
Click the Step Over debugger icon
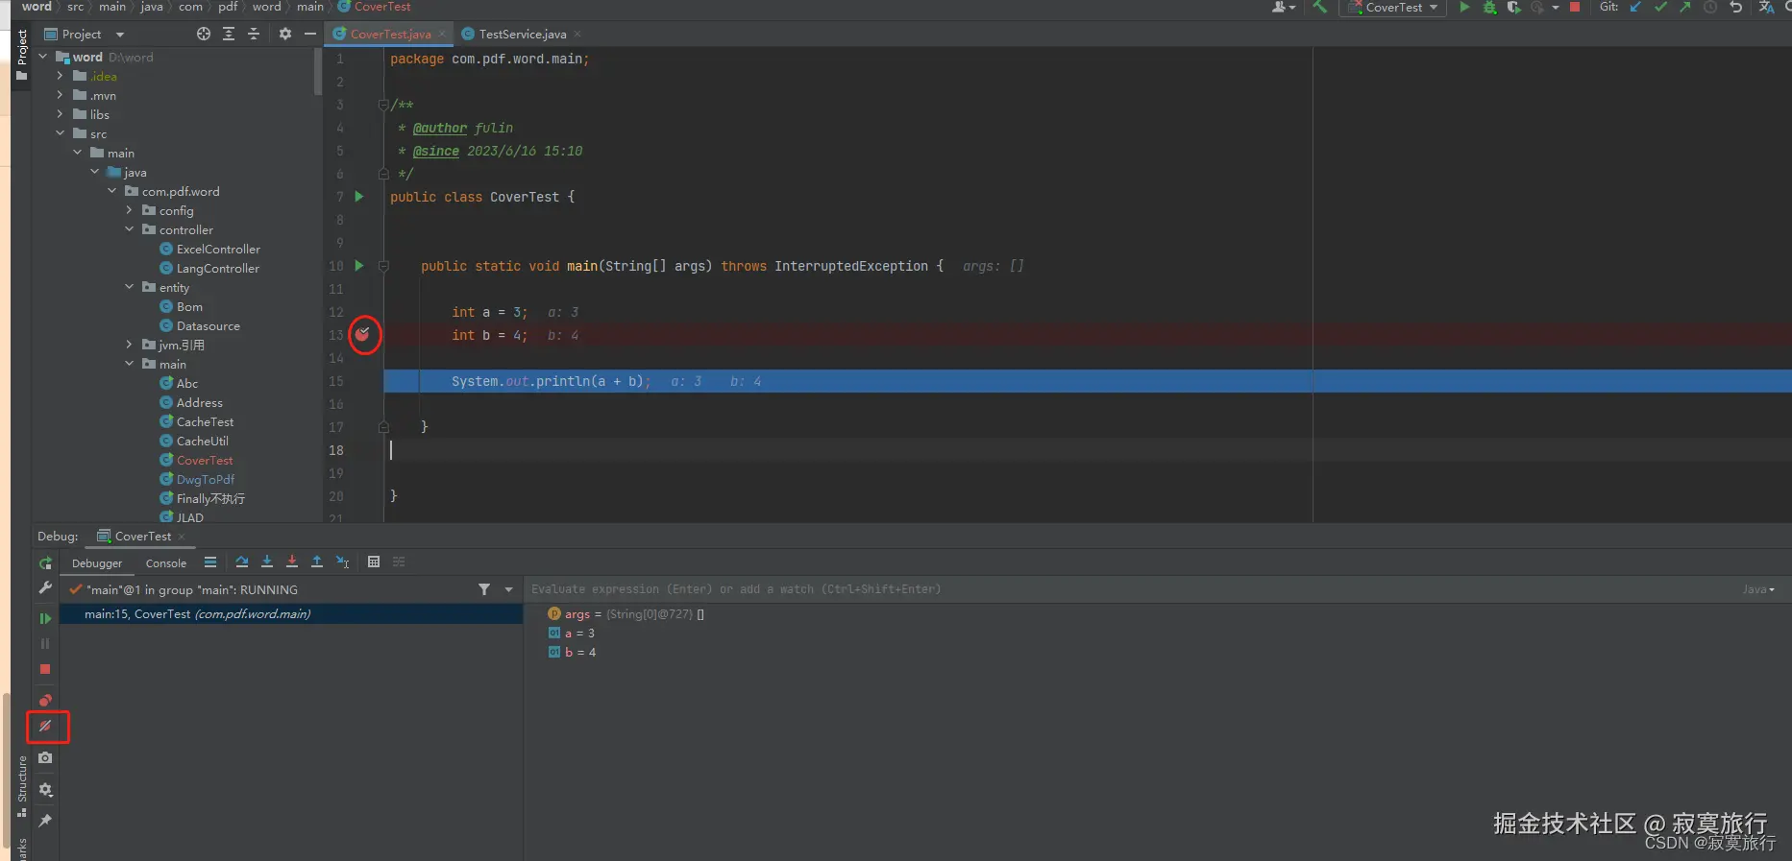coord(242,562)
